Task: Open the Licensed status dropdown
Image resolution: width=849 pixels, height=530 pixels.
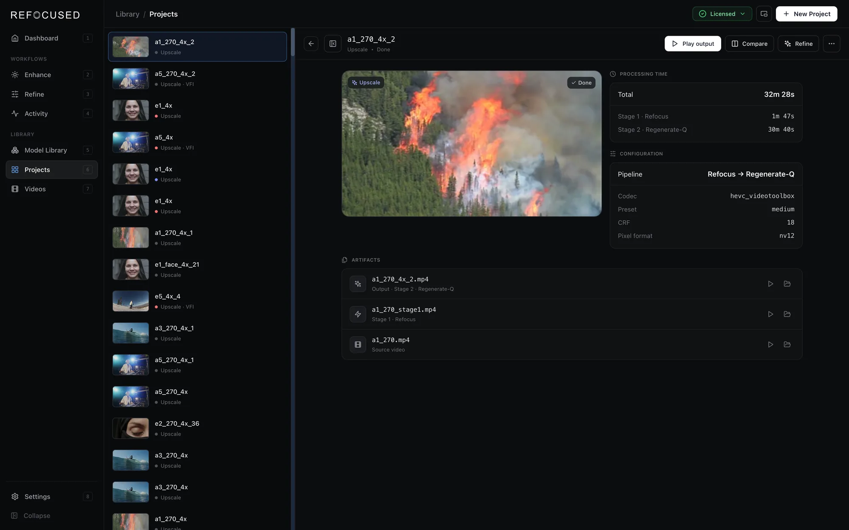Action: (x=722, y=14)
